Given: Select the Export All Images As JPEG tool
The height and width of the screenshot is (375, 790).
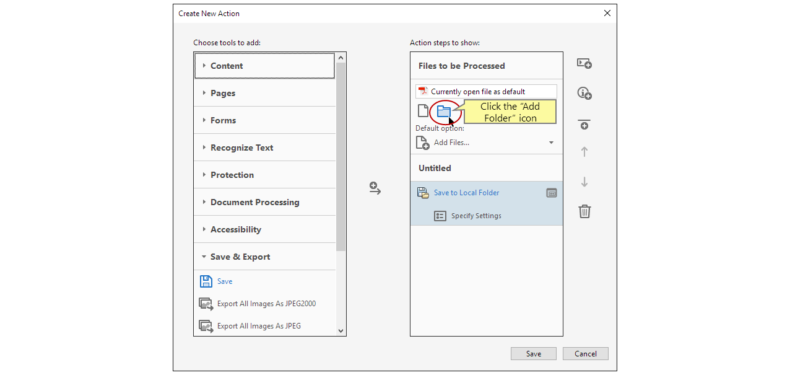Looking at the screenshot, I should [259, 326].
